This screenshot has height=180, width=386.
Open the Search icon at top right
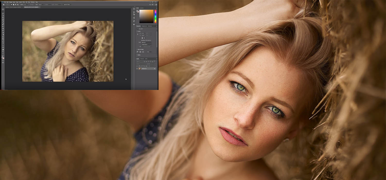tap(151, 5)
